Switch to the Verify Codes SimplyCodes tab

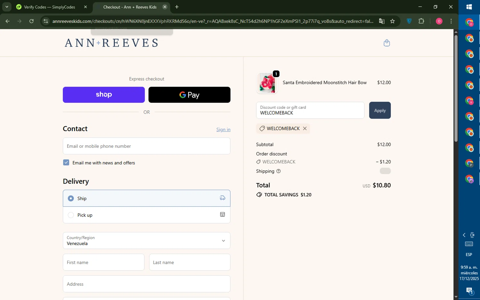(x=50, y=7)
